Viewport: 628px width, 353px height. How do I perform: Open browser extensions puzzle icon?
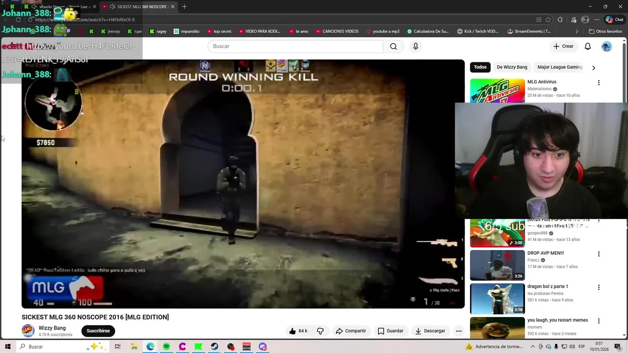coord(560,20)
